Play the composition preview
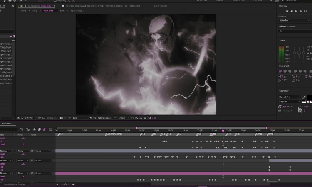Image resolution: width=312 pixels, height=187 pixels. click(x=296, y=11)
